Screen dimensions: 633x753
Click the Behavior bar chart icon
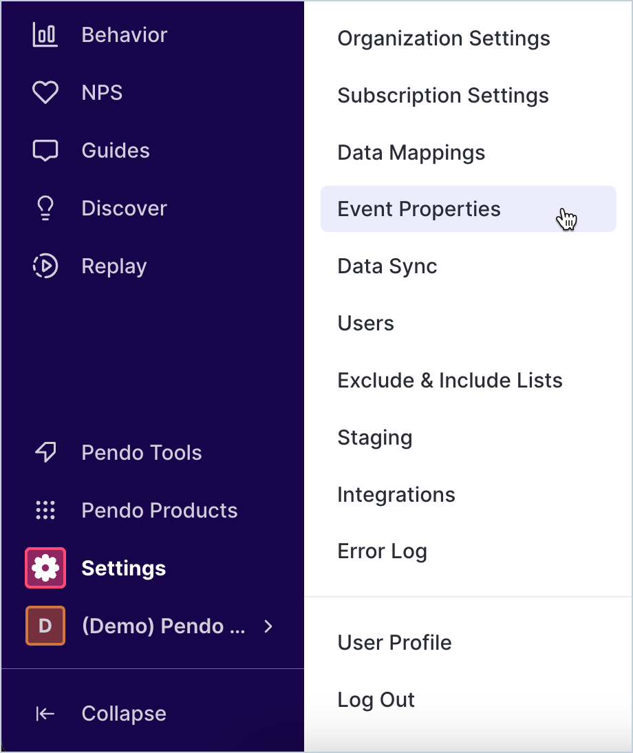coord(45,35)
